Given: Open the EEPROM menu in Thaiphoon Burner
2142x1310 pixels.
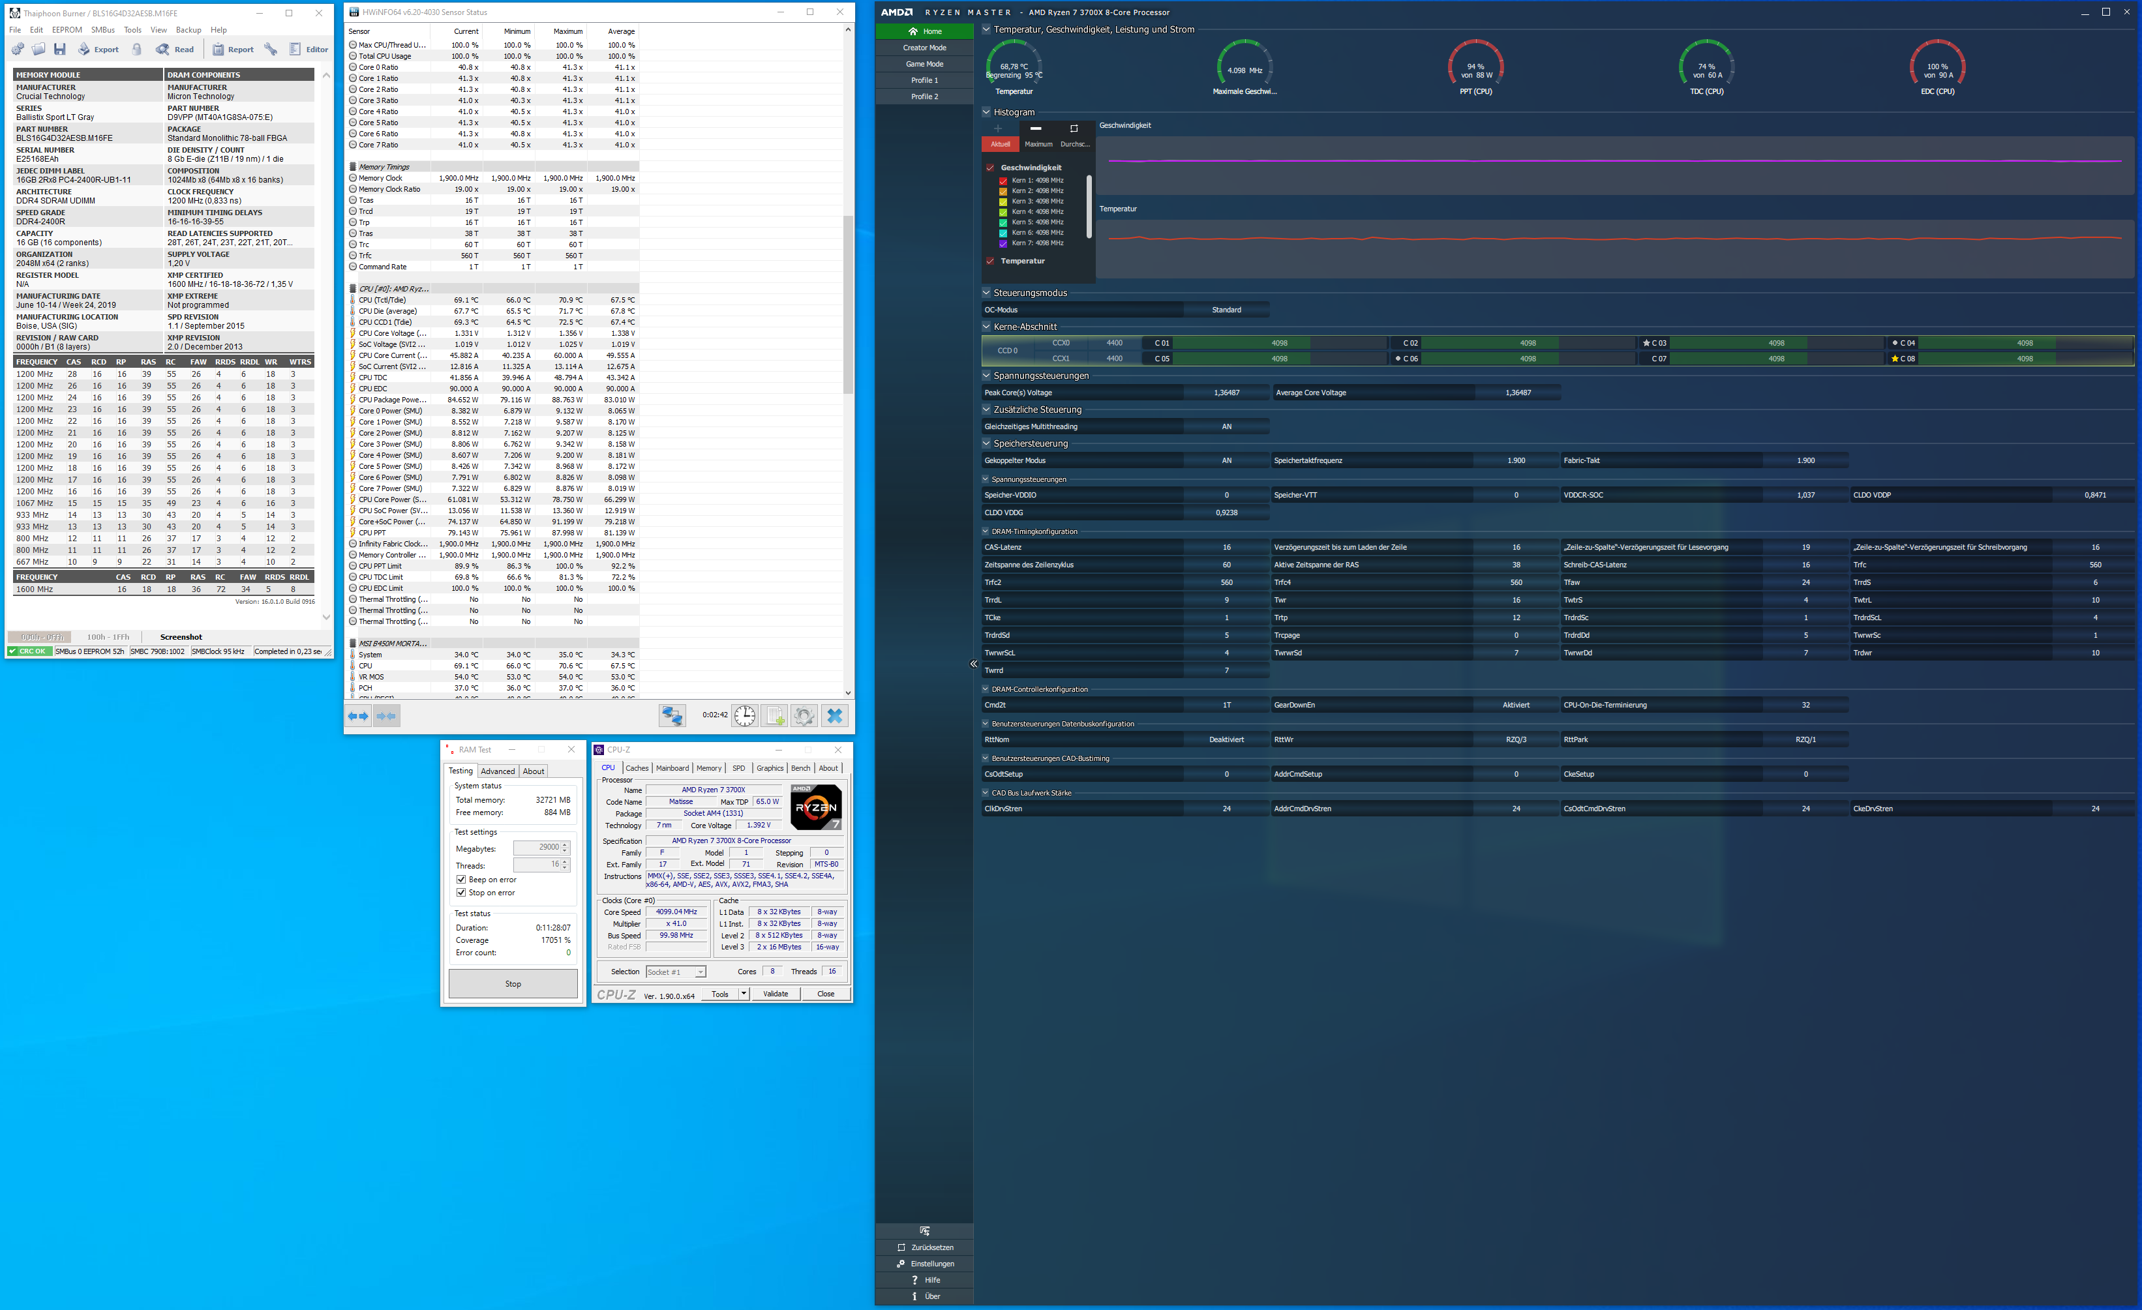Looking at the screenshot, I should click(67, 29).
